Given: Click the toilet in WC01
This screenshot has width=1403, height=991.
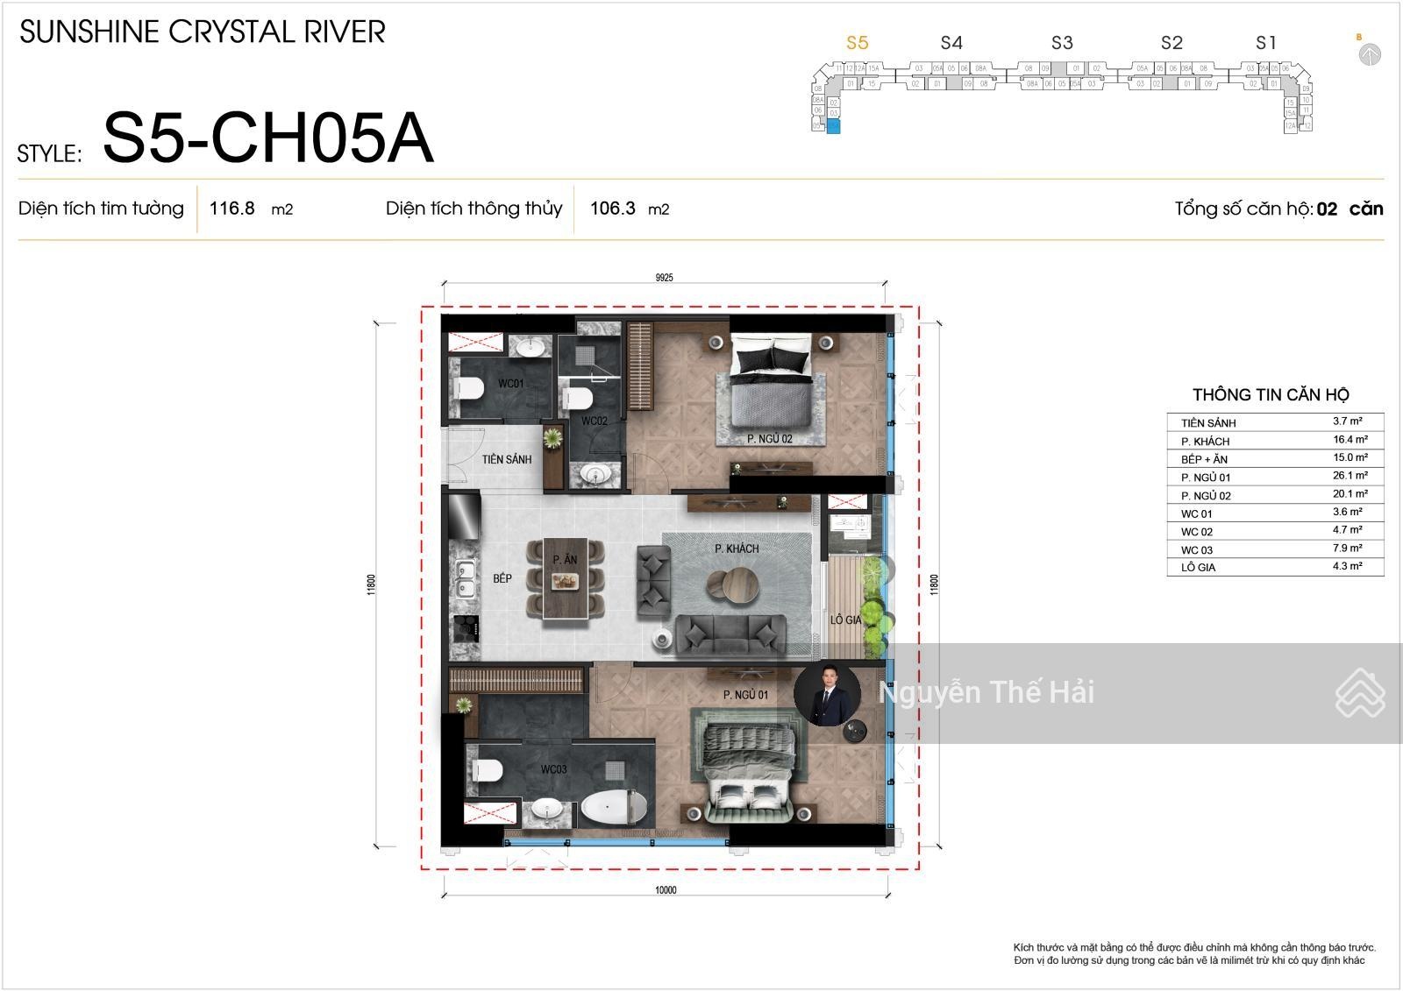Looking at the screenshot, I should [469, 388].
